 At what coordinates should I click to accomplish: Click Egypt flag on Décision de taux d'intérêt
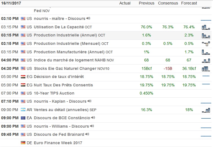pos(23,77)
